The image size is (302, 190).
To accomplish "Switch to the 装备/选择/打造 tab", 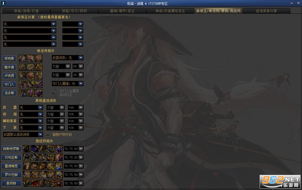I will click(26, 11).
